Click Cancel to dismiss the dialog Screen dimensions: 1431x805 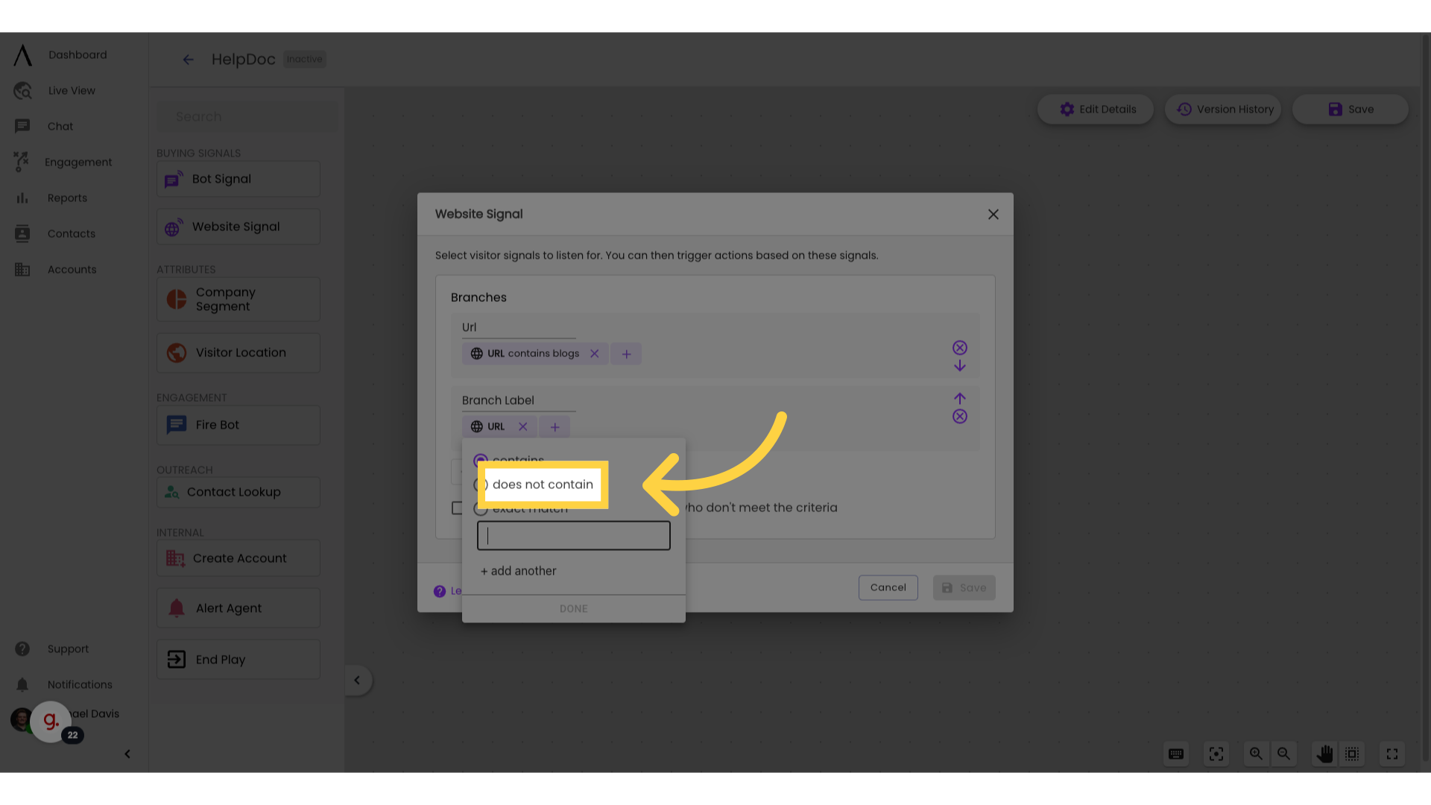888,588
